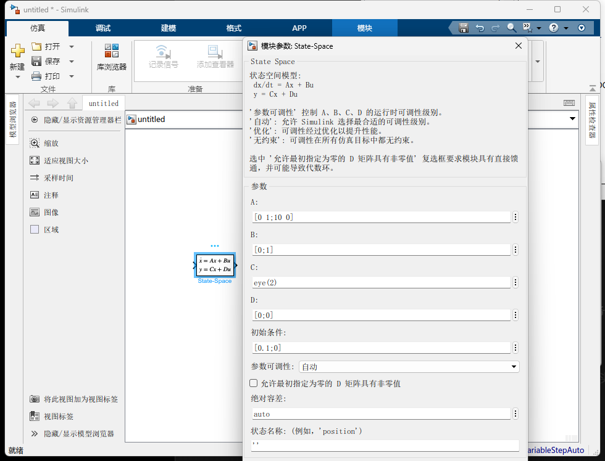
Task: Click the 新建 (New) plus icon
Action: click(17, 51)
